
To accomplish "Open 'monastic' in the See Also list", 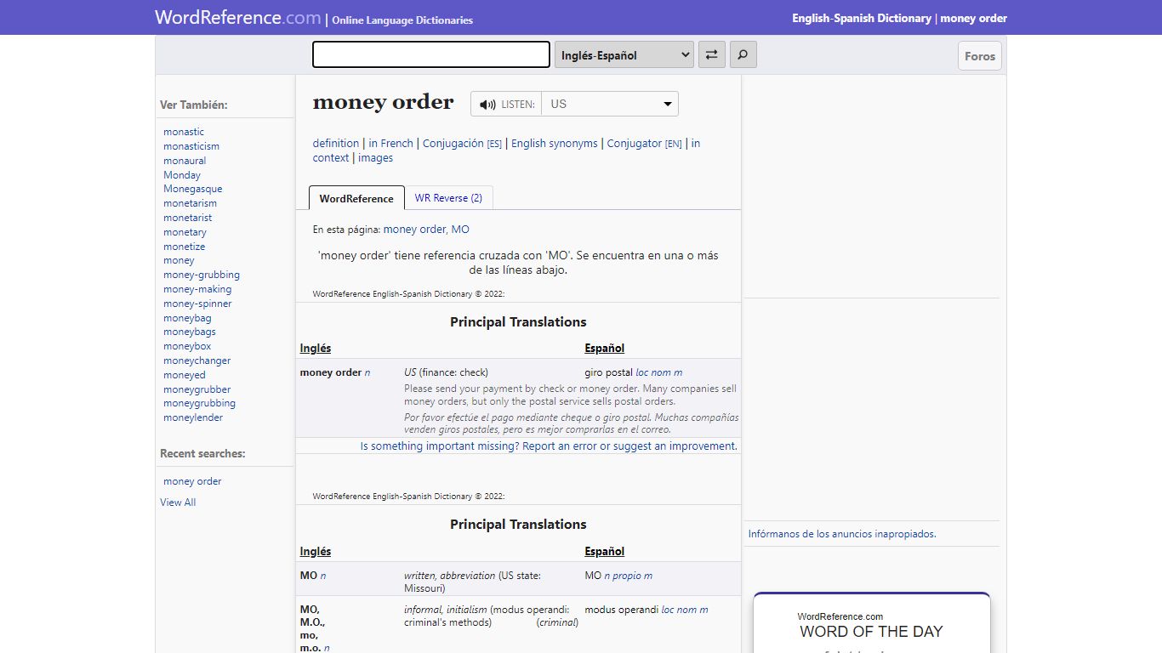I will coord(184,132).
